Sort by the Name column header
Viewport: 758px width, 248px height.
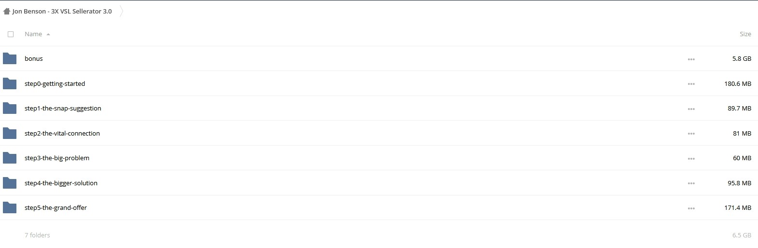33,34
